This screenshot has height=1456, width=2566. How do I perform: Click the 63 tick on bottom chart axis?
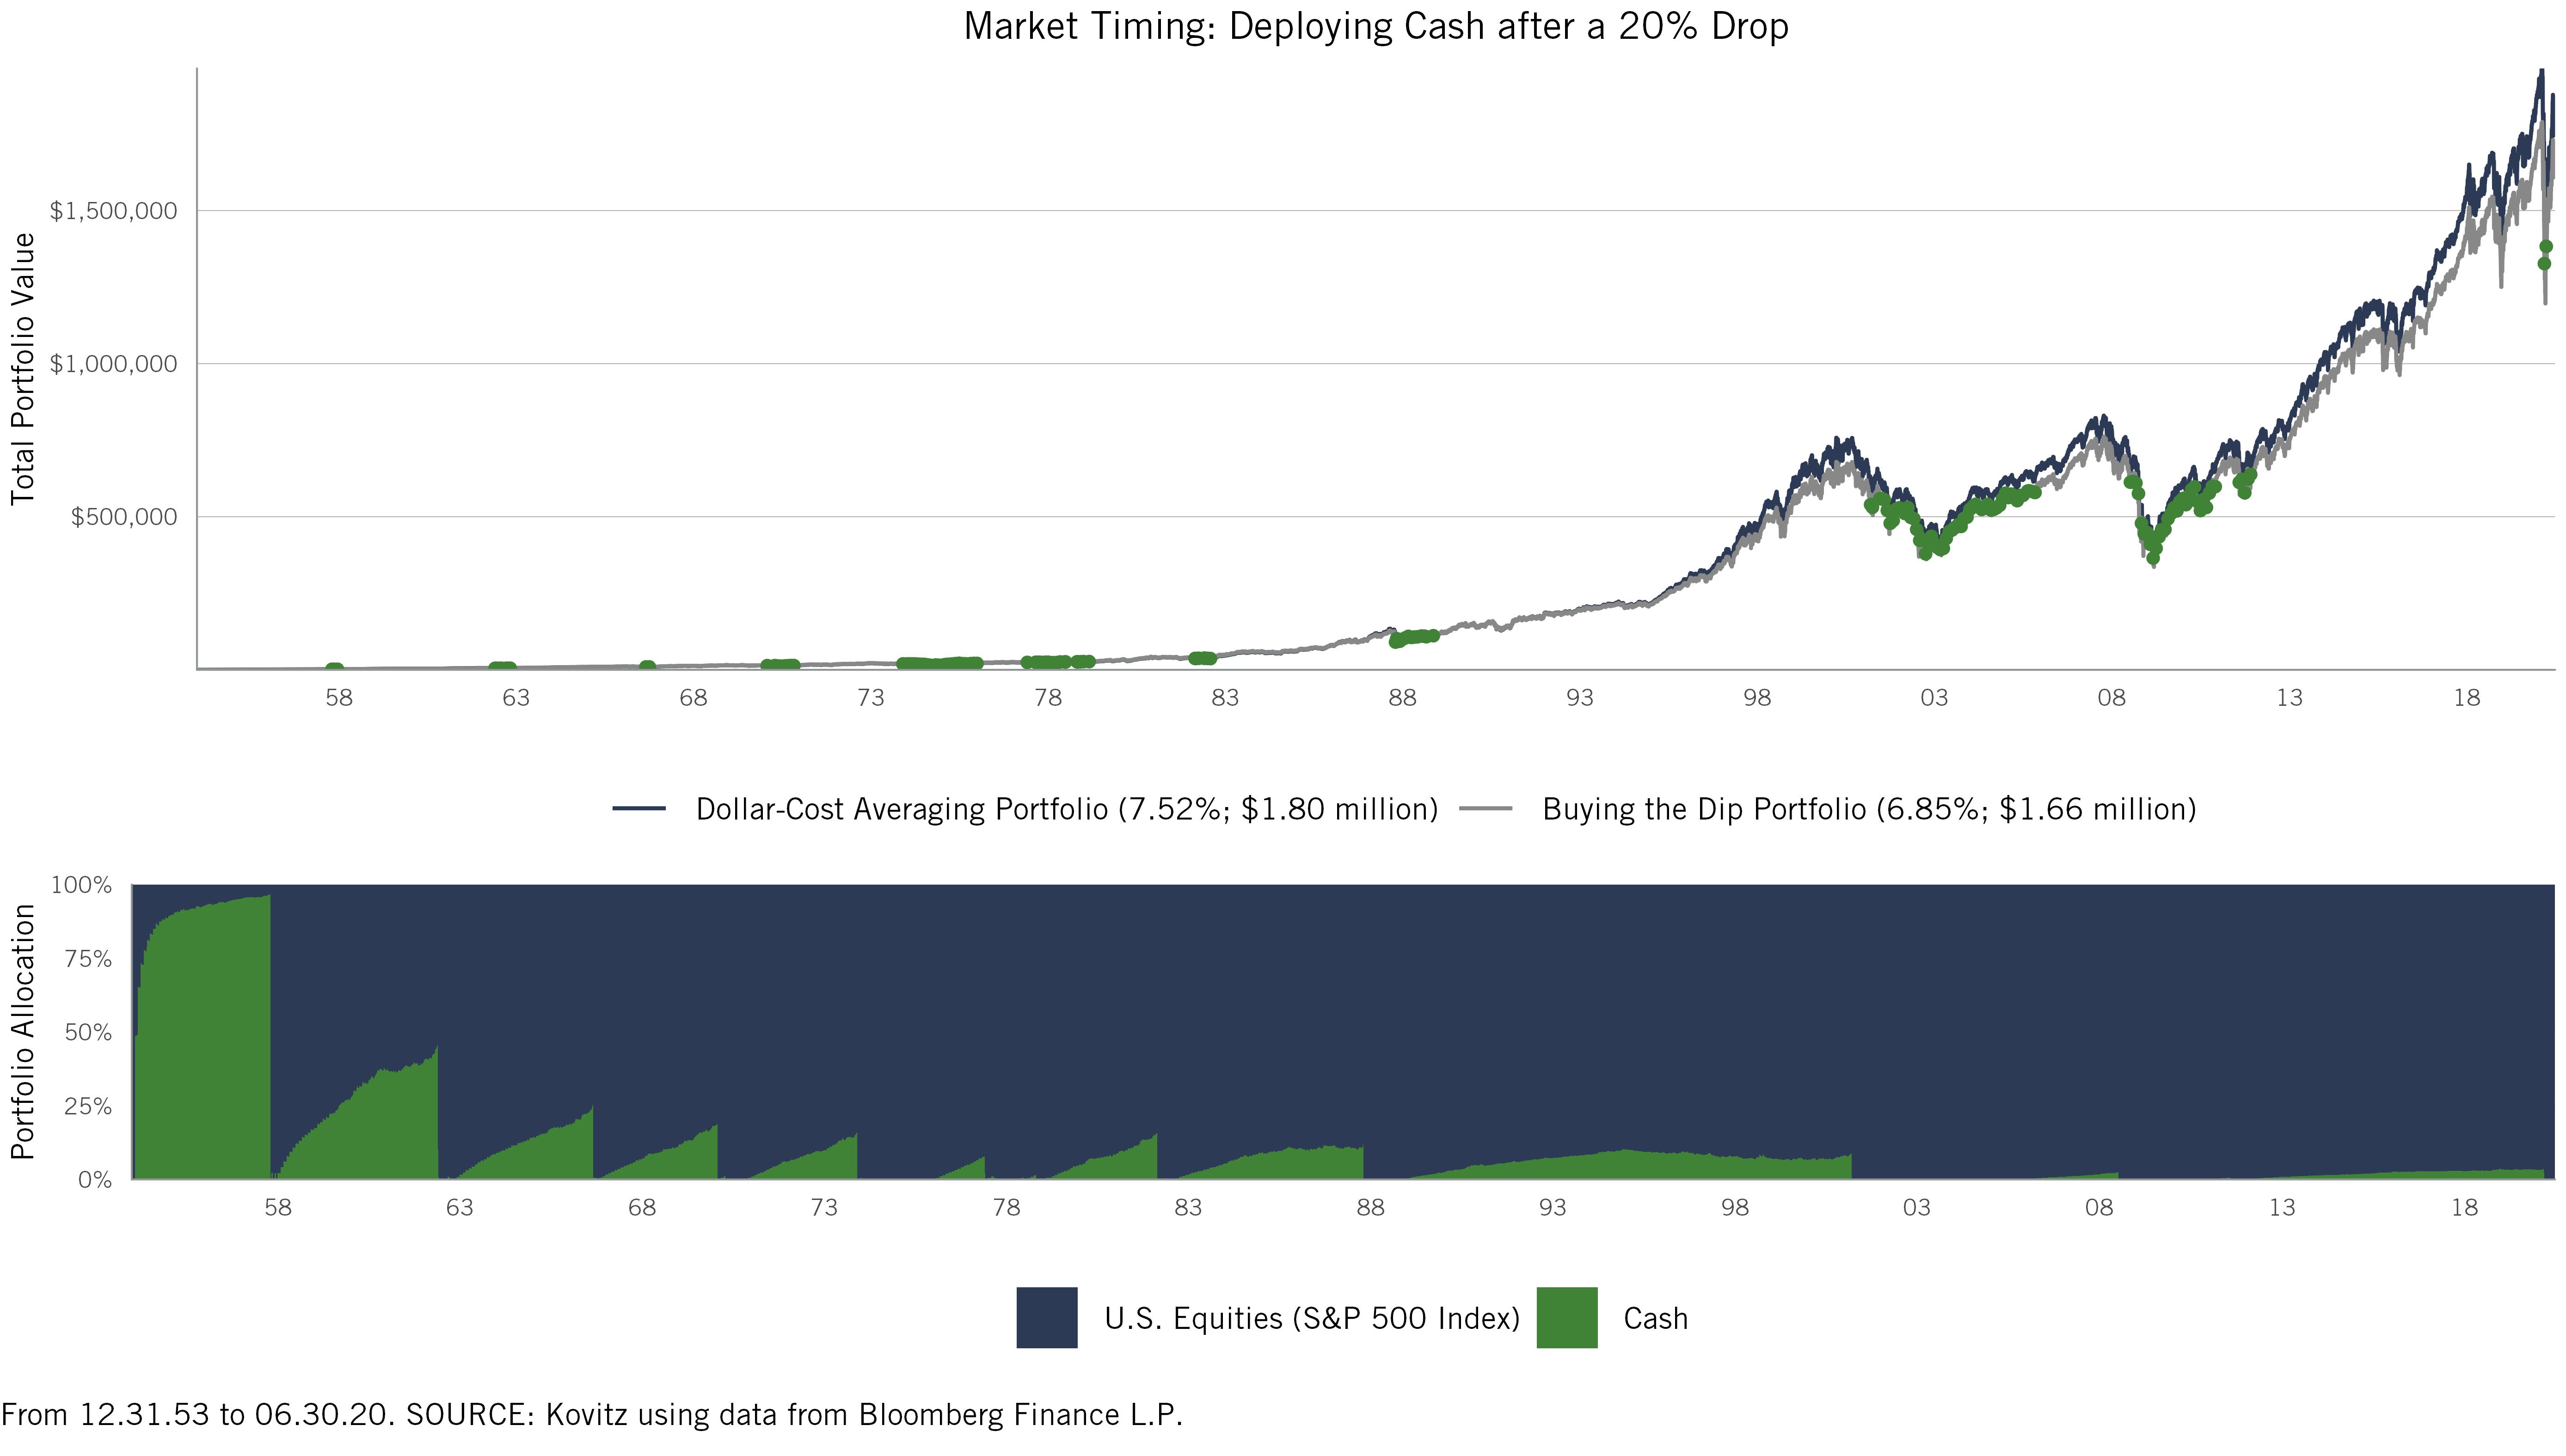pos(459,1207)
